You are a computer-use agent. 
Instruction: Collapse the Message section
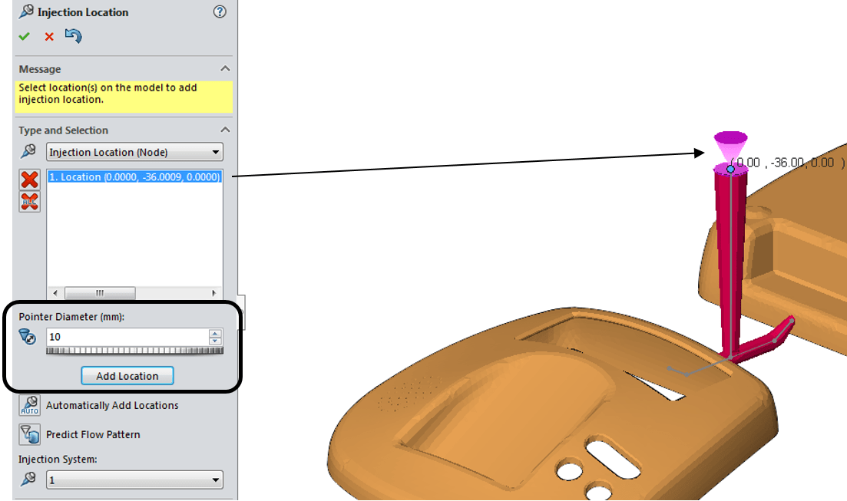tap(224, 69)
